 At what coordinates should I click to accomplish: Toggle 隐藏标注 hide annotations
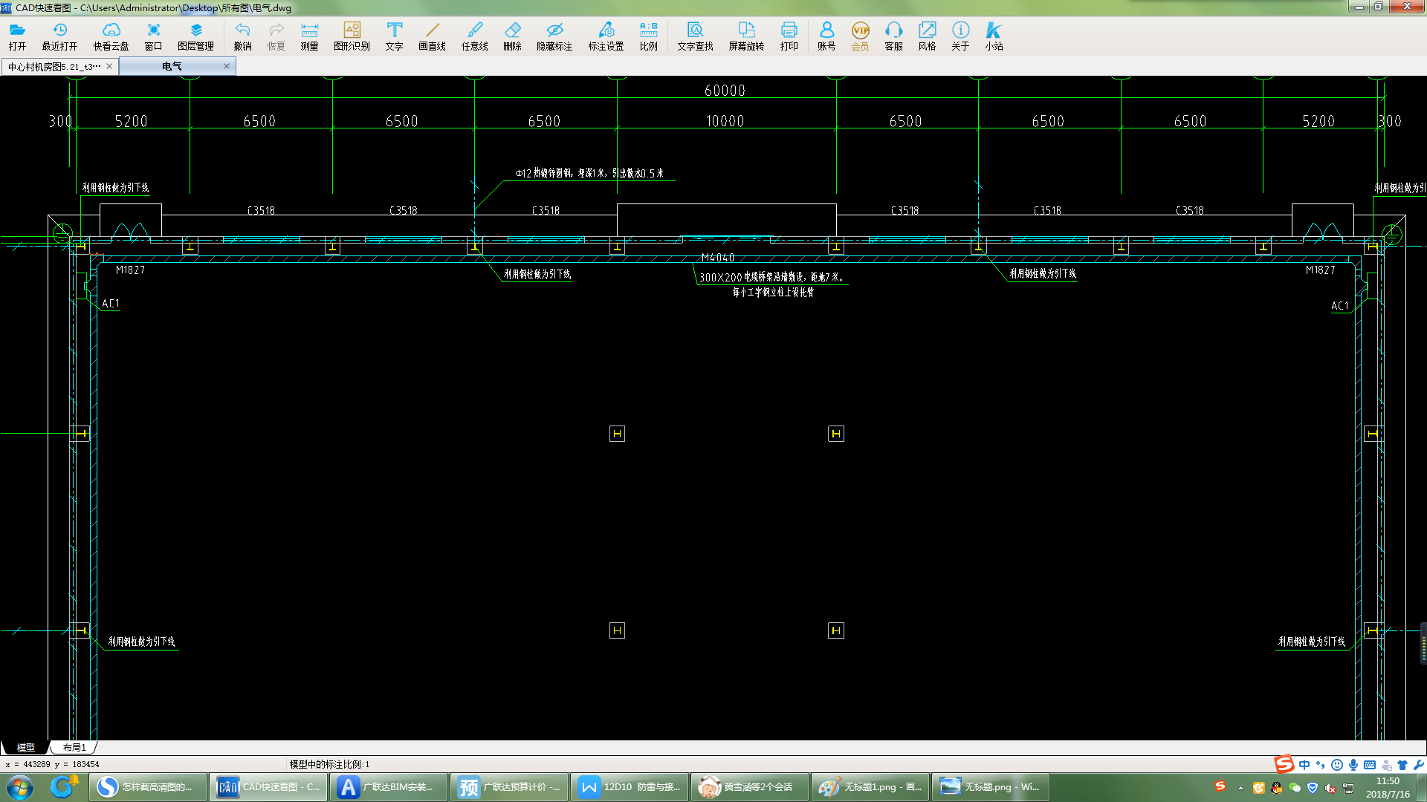pyautogui.click(x=554, y=36)
